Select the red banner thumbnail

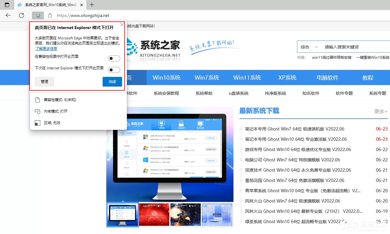154,215
